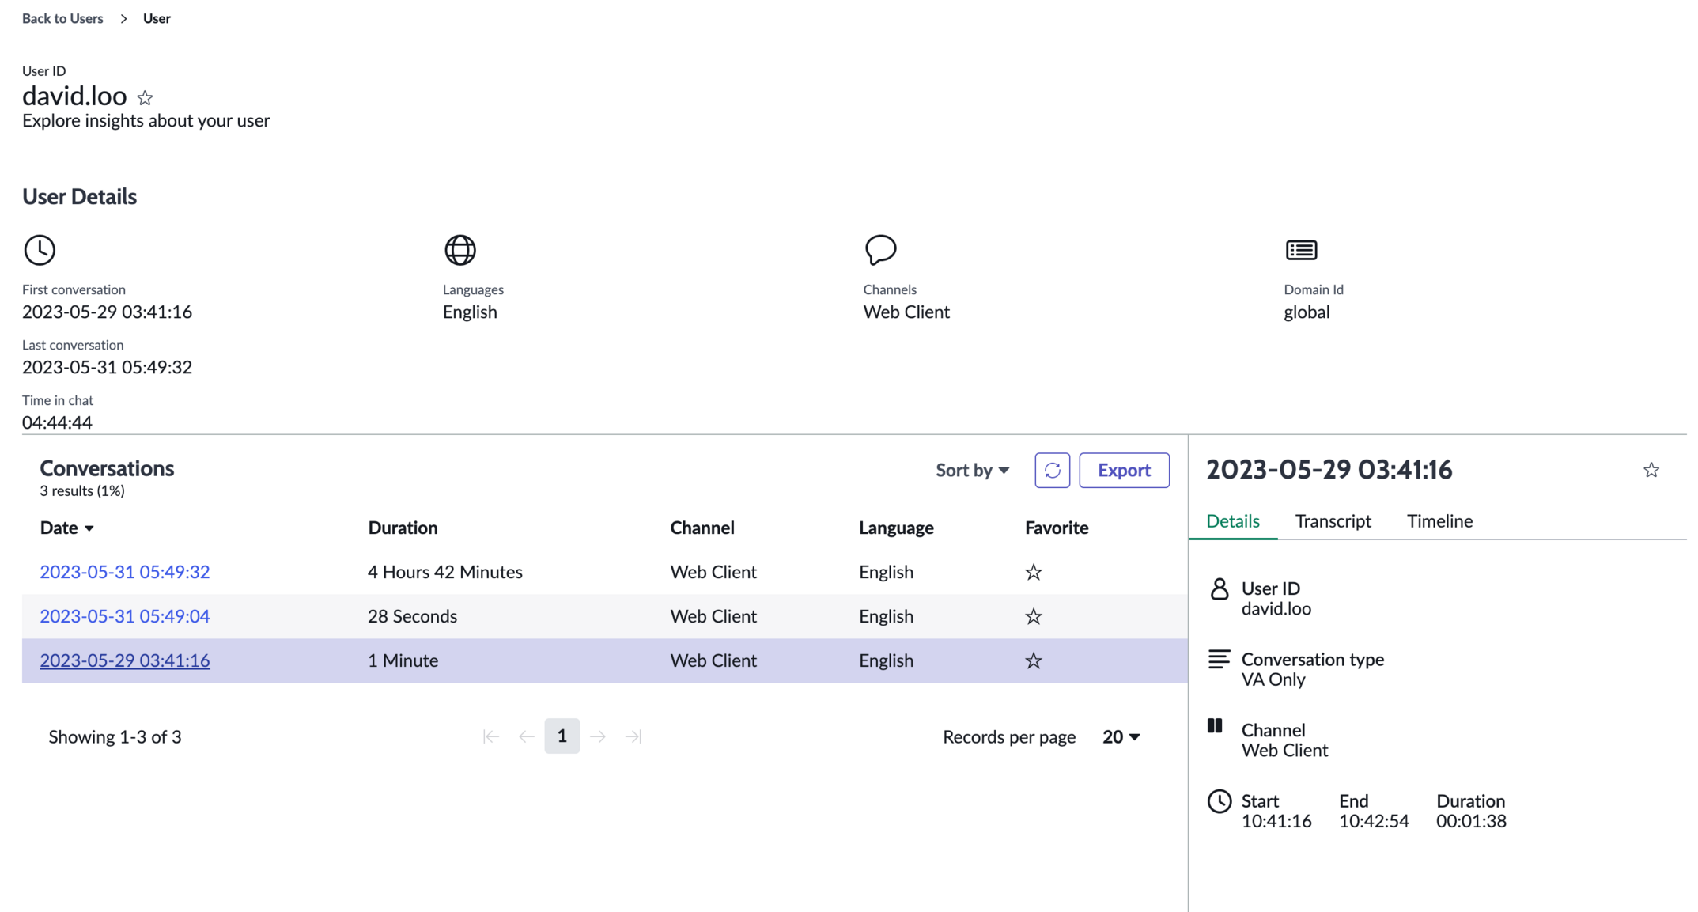Click 'Showing 1-3 of 3' text

(x=115, y=736)
